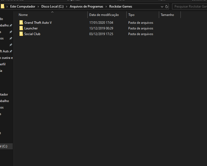Click the Launcher folder icon

(x=21, y=28)
